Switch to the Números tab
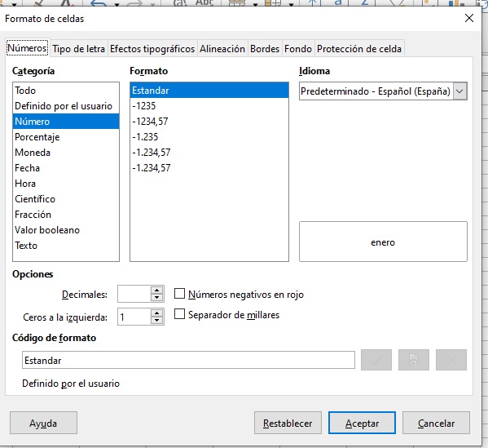The image size is (488, 448). pos(28,48)
